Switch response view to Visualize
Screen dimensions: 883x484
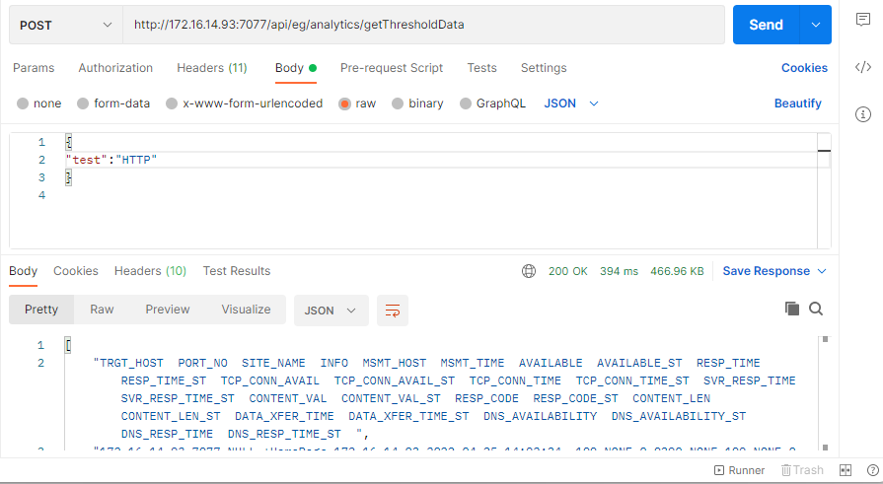point(246,310)
